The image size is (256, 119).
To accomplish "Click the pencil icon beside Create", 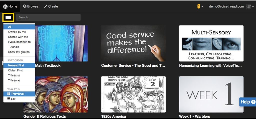I will click(46, 6).
